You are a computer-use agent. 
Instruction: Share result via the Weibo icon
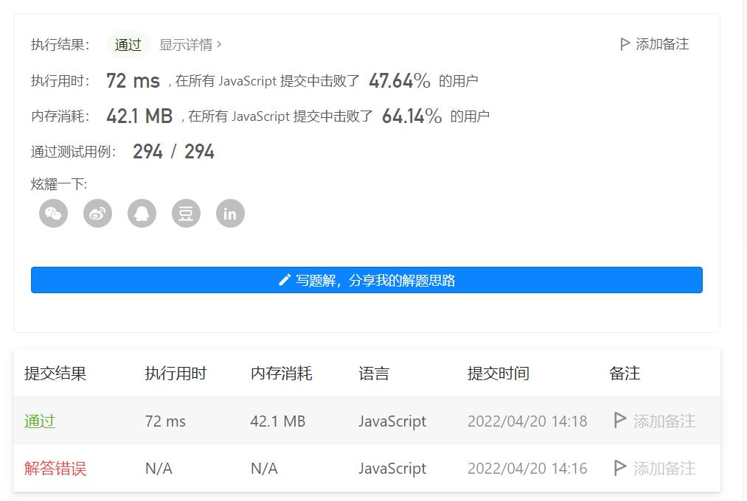[97, 213]
